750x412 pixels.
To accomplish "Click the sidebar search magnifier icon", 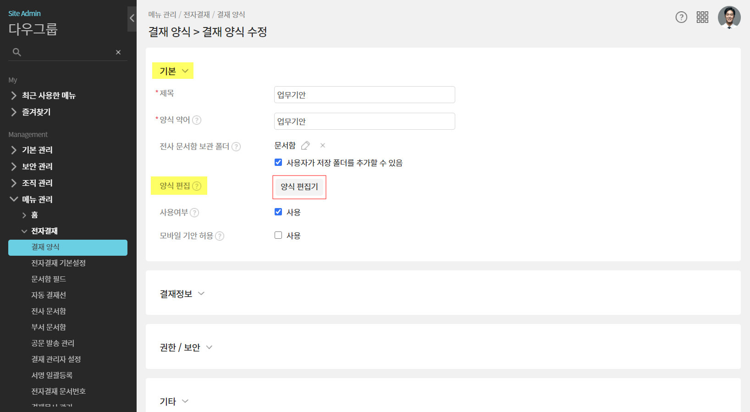I will point(17,52).
